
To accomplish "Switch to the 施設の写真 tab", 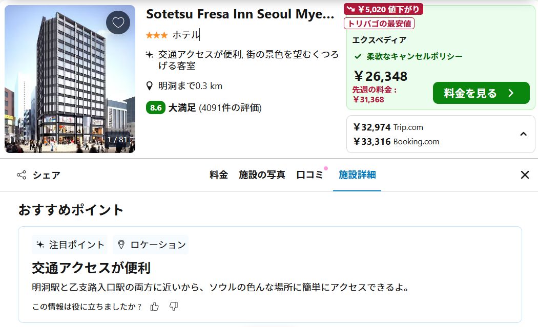I will 262,175.
